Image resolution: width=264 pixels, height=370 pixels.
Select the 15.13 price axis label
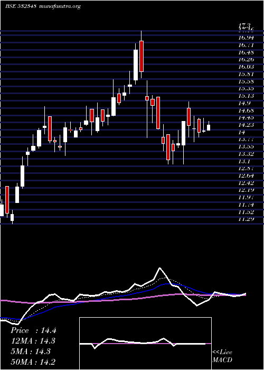tap(247, 96)
